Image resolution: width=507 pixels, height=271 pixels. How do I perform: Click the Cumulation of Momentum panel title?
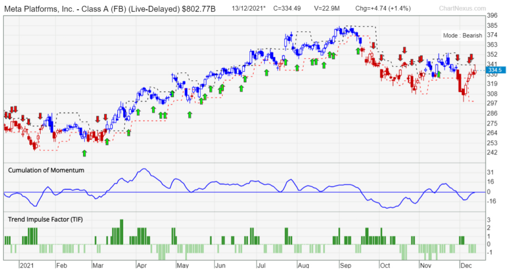click(x=46, y=170)
